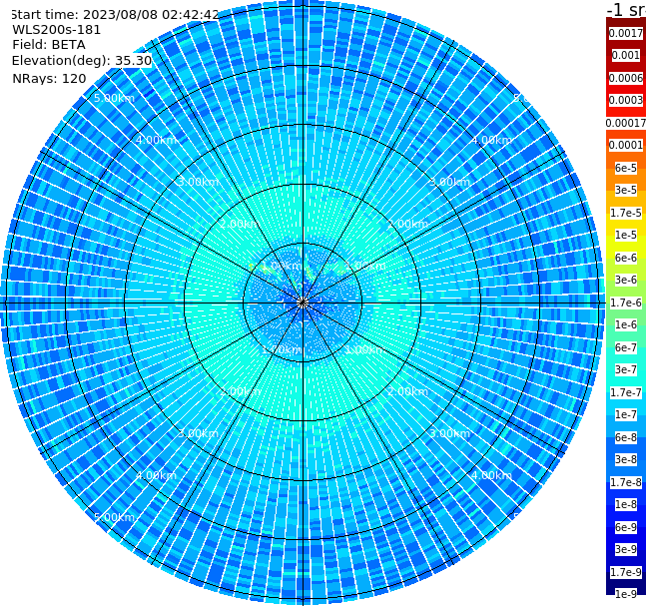
Task: Click the 6e-8 colorbar label
Action: point(626,437)
